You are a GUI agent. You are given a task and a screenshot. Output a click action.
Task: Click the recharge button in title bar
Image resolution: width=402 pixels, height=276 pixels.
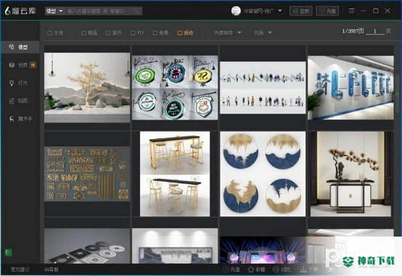tap(328, 11)
